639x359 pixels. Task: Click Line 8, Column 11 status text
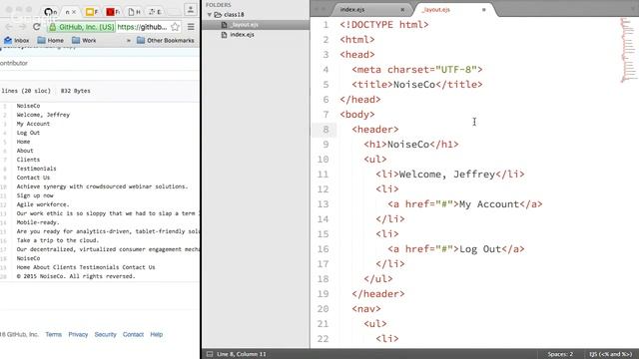[242, 354]
